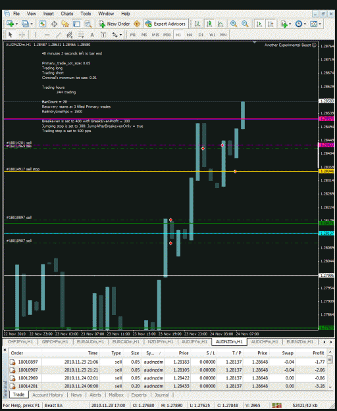Click the cyan 1.28137 price label
The height and width of the screenshot is (411, 337).
coord(326,233)
